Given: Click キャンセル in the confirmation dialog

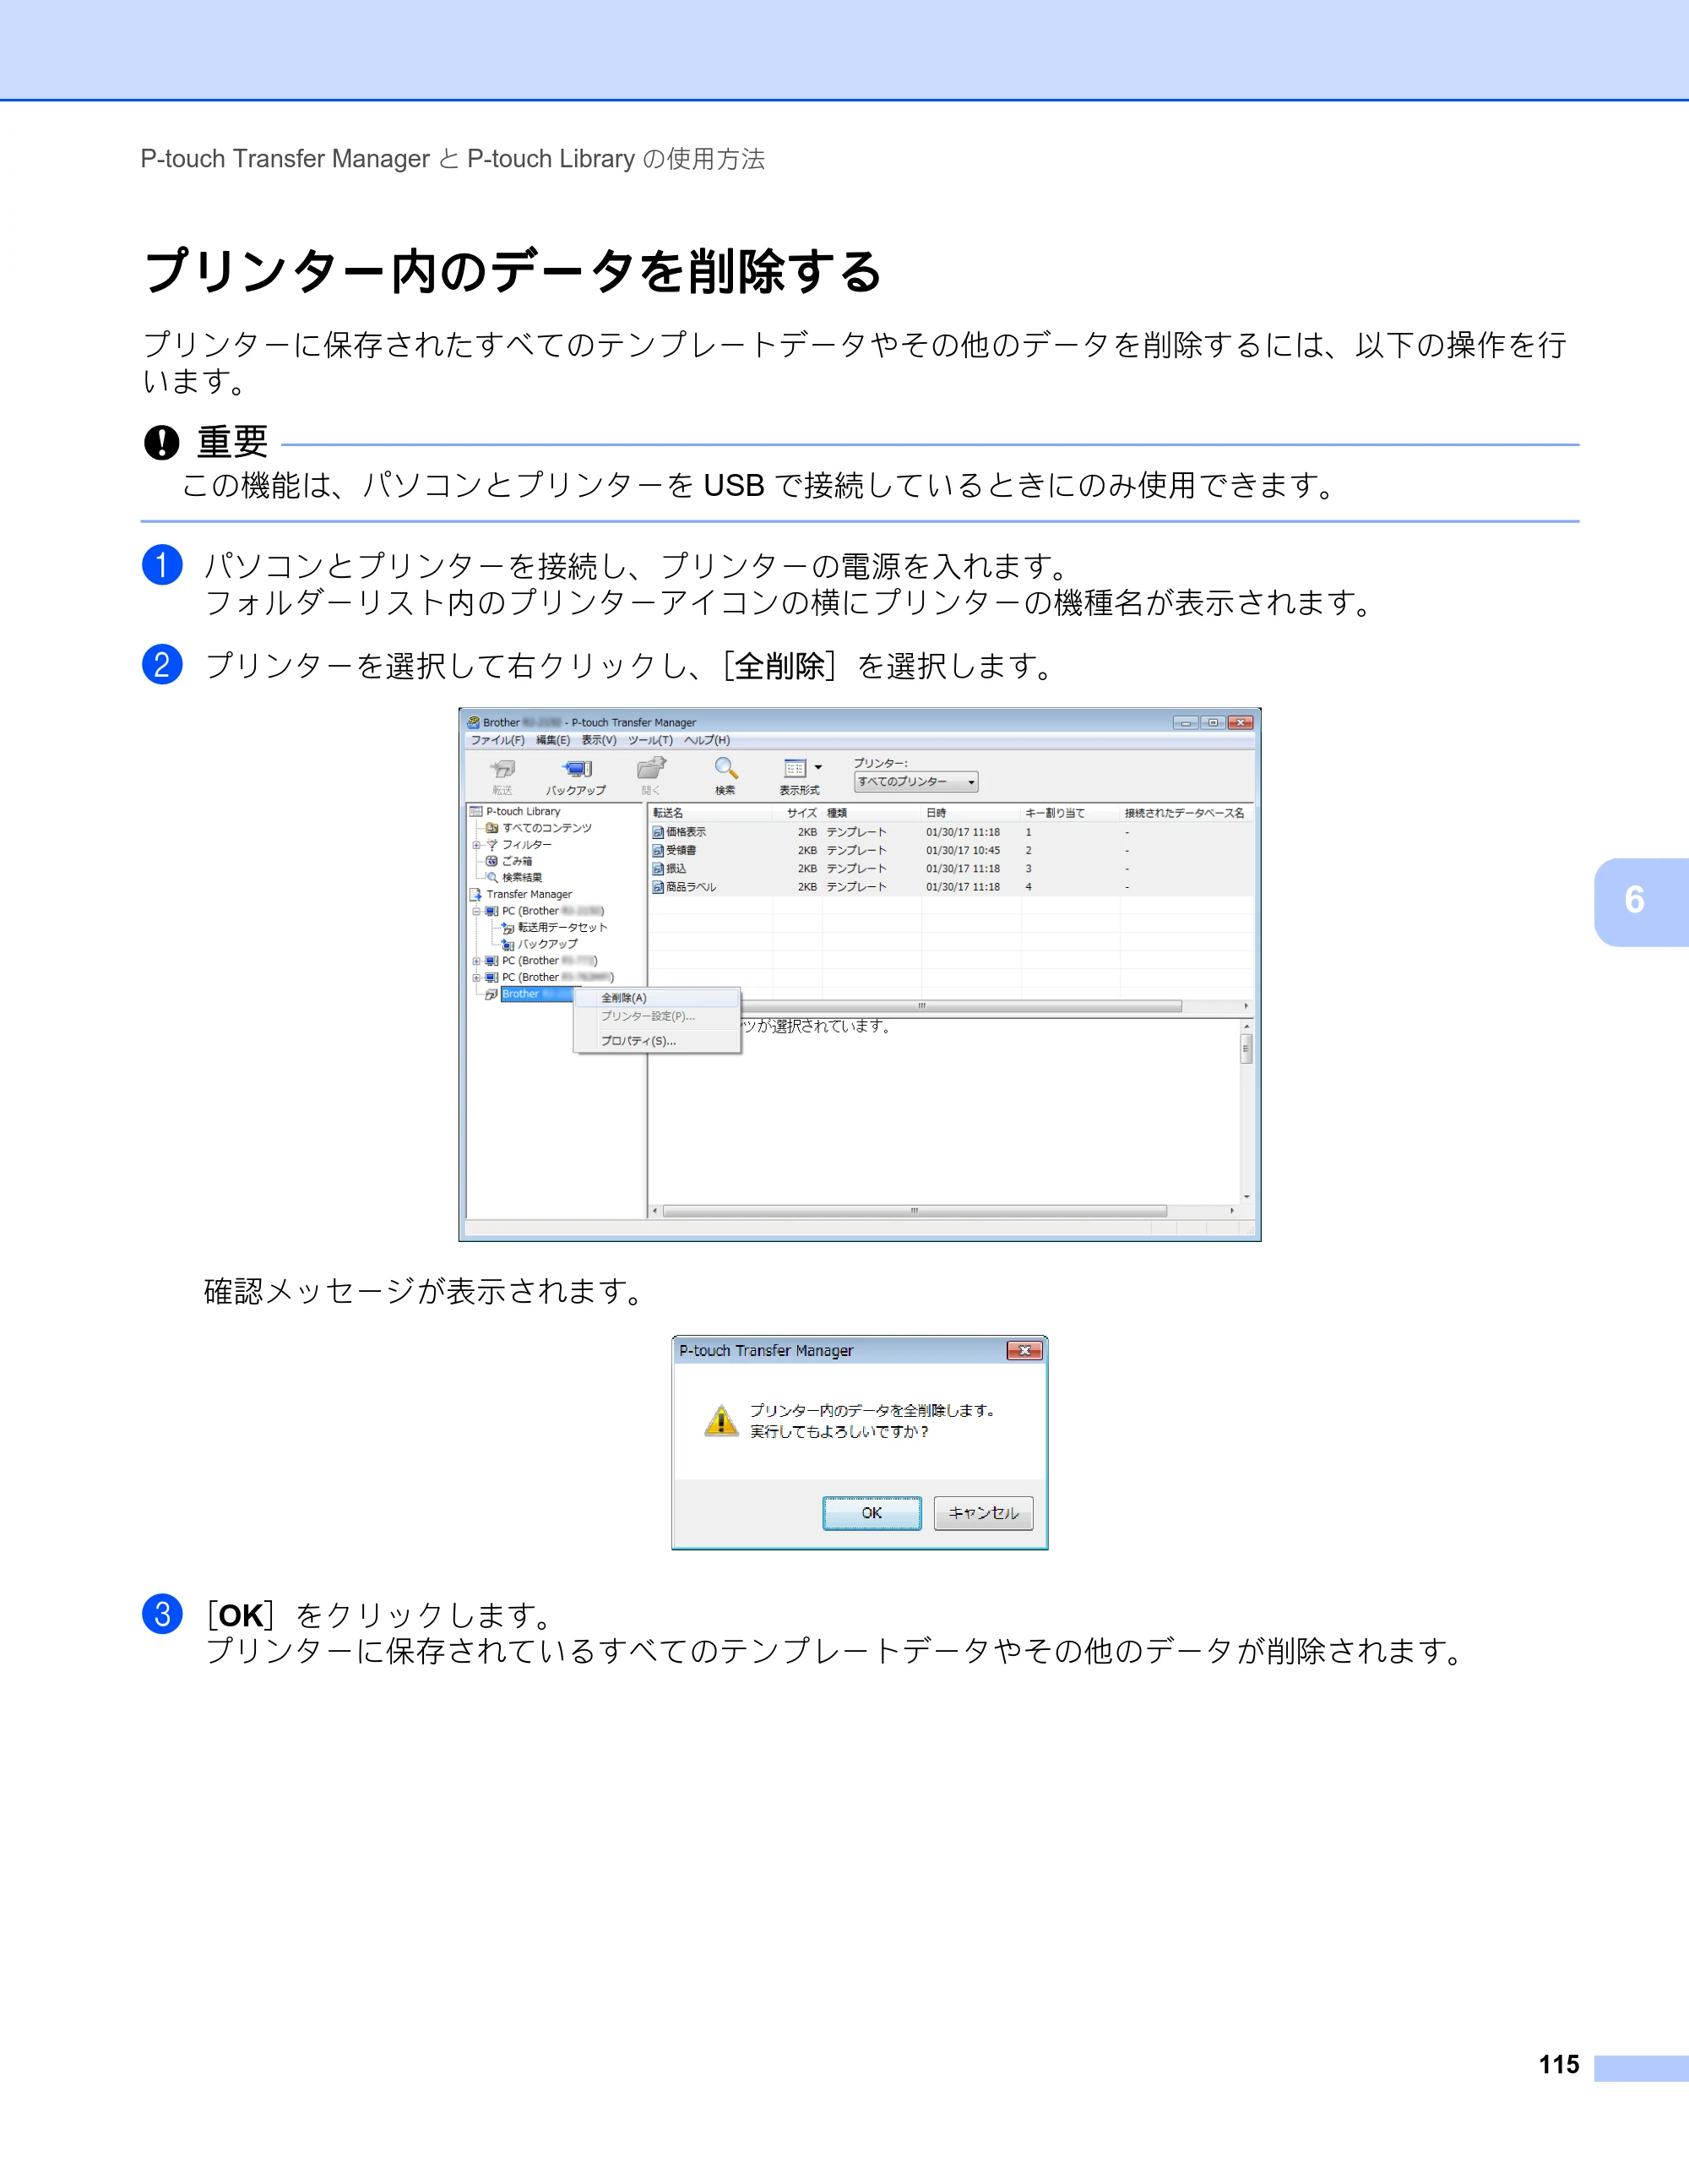Looking at the screenshot, I should tap(983, 1513).
